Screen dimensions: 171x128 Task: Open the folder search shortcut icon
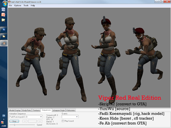point(3,20)
